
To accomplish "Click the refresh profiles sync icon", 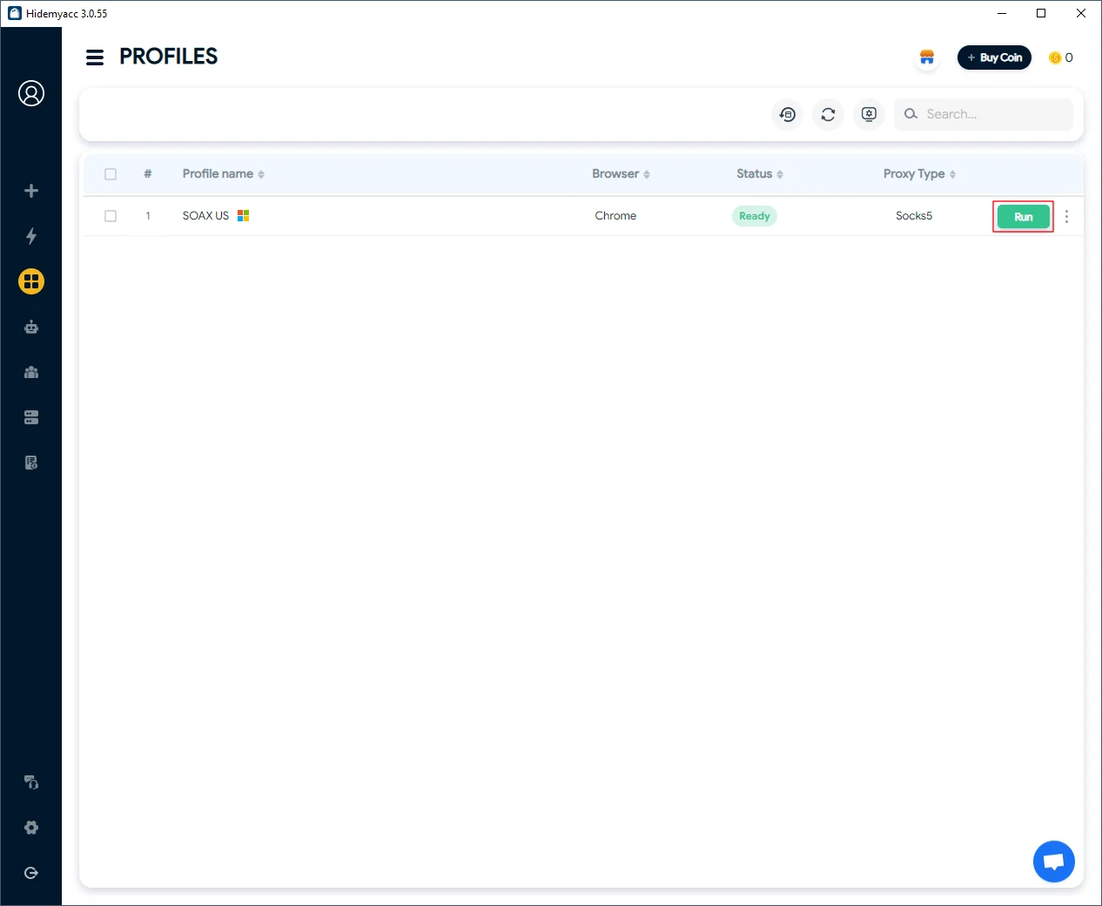I will click(x=828, y=114).
